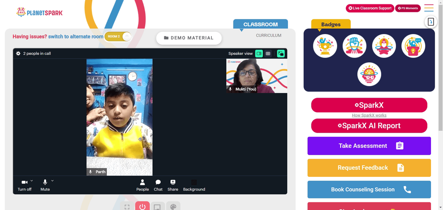Open the hamburger menu

[x=429, y=8]
